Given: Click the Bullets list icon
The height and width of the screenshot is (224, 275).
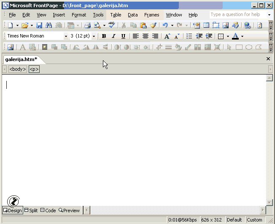Looking at the screenshot, I should click(x=189, y=36).
